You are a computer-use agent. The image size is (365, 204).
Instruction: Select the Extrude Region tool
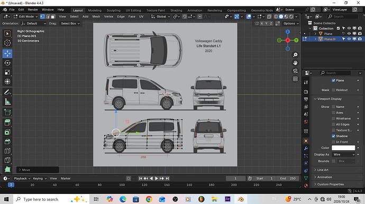7,122
